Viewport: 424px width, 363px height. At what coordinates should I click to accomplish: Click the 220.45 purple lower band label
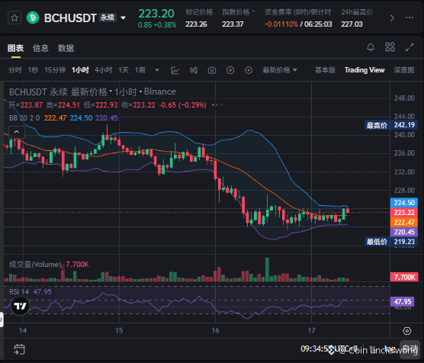pyautogui.click(x=404, y=232)
